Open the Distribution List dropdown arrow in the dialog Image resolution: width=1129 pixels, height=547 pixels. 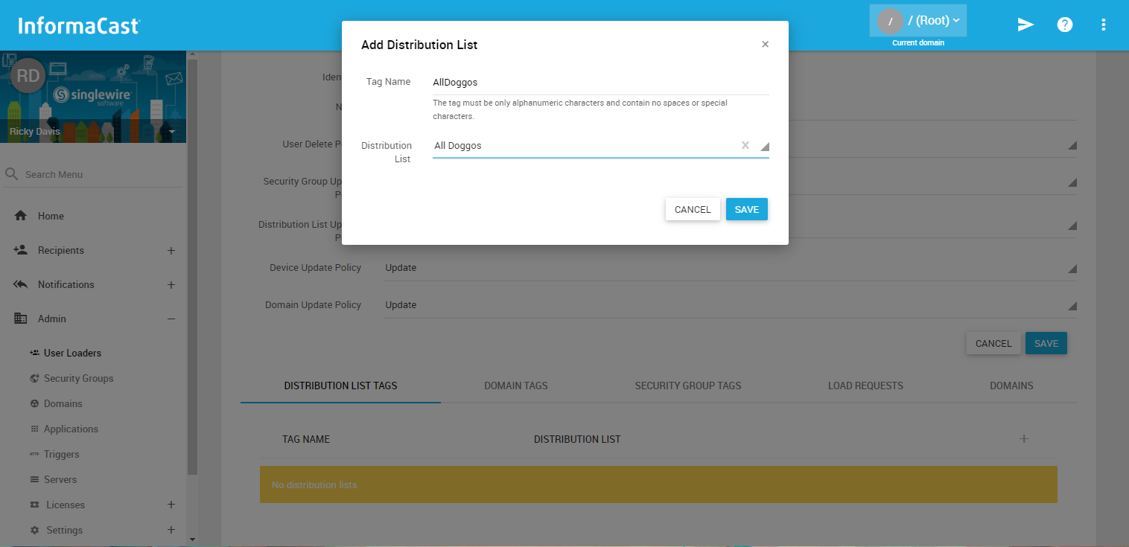click(764, 147)
